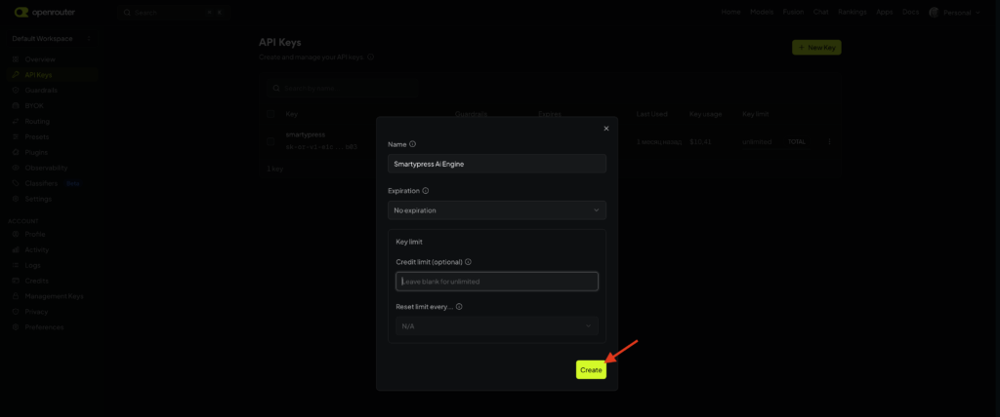Click the BYOK sidebar icon

(x=16, y=105)
